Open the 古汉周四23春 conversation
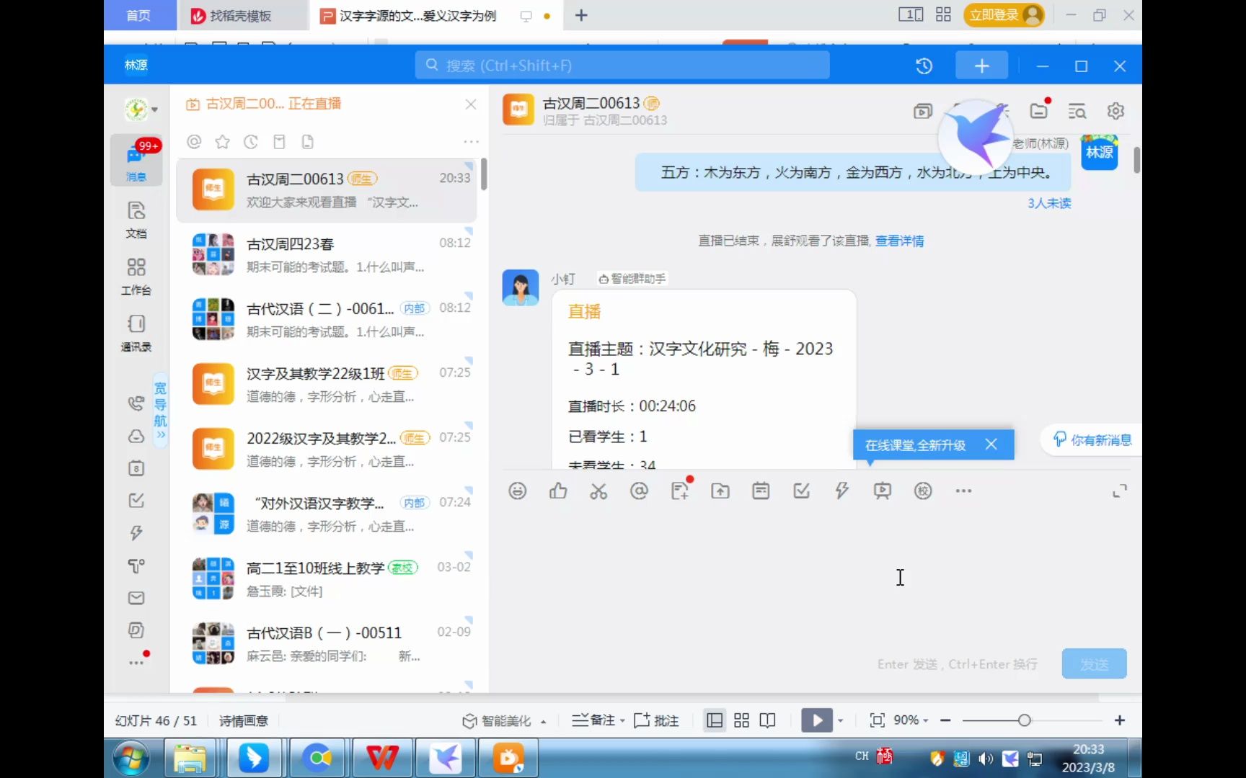1246x778 pixels. pyautogui.click(x=327, y=255)
